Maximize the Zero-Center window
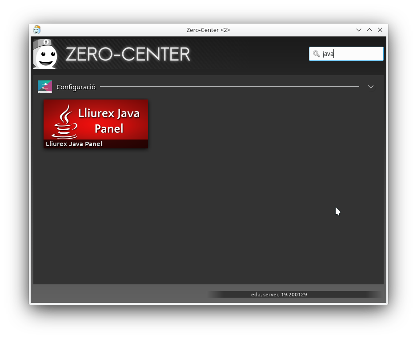The image size is (417, 339). point(369,30)
